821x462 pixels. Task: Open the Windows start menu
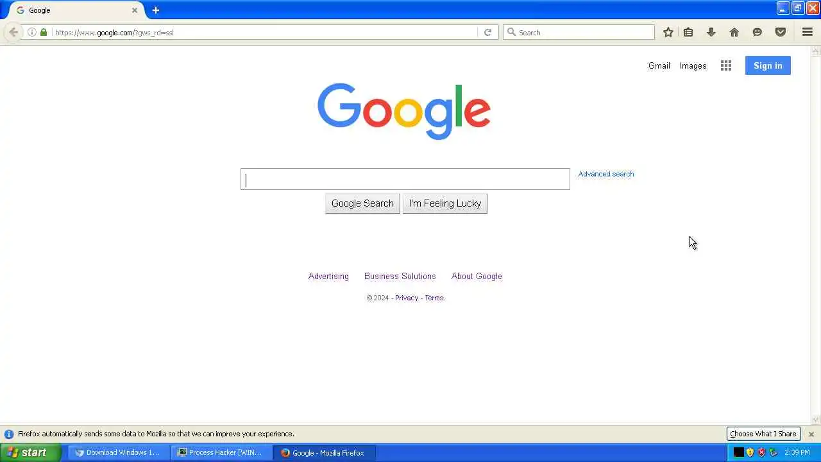click(x=30, y=452)
